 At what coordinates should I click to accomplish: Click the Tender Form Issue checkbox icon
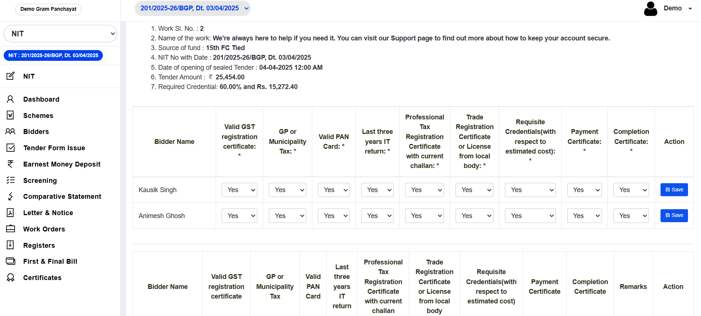[x=10, y=148]
